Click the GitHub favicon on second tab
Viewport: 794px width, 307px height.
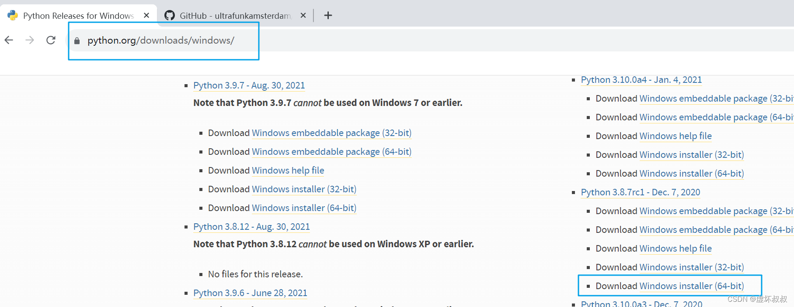(x=170, y=15)
